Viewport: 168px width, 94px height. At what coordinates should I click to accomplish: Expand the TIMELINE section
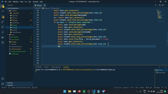pos(19,85)
